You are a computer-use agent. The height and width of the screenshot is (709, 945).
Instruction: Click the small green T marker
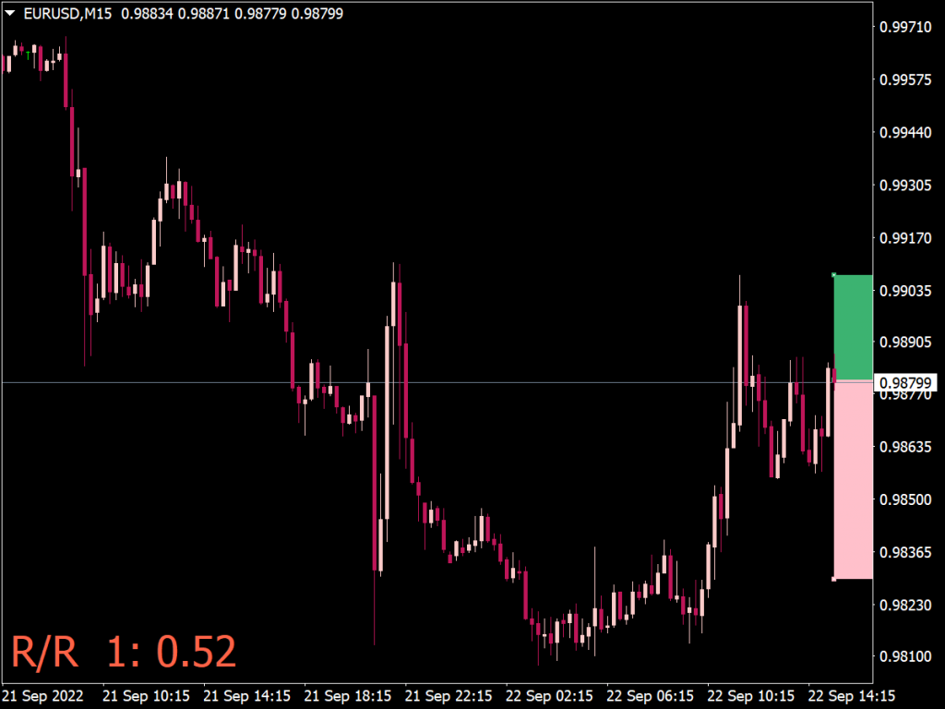[29, 55]
